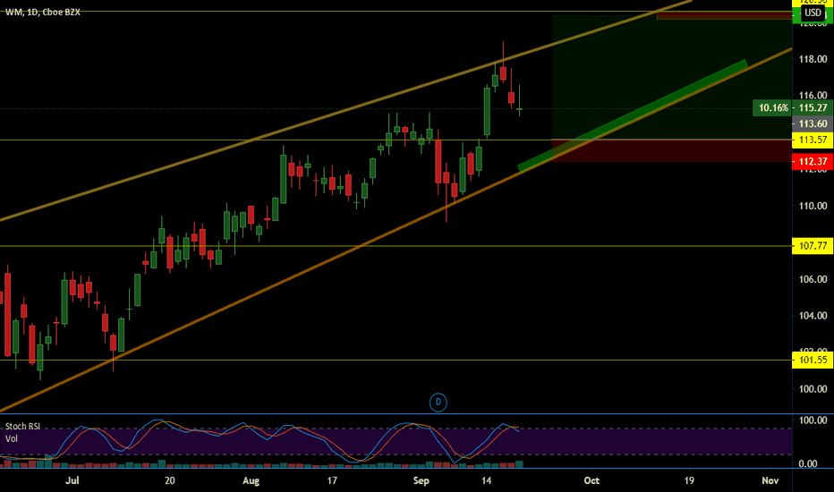834x492 pixels.
Task: Click the Aug label on time axis
Action: point(251,481)
